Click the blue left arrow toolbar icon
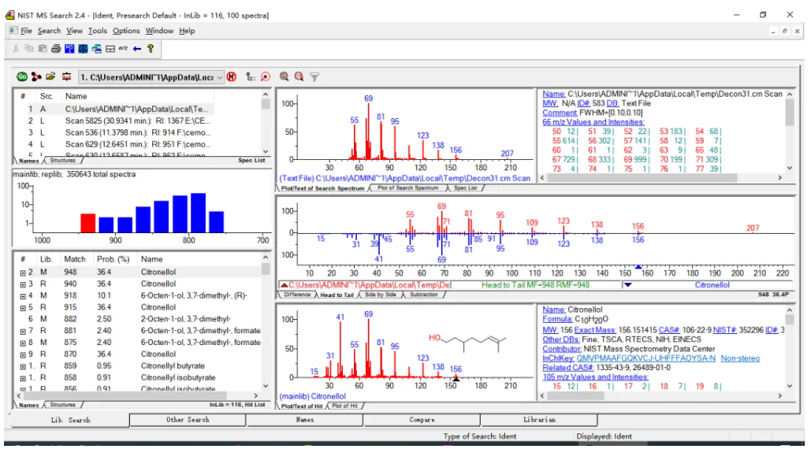 pos(136,49)
